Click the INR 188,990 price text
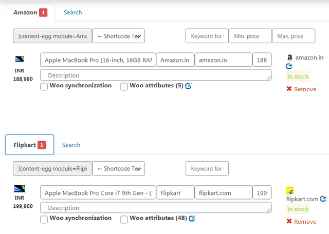The image size is (329, 234). click(23, 75)
